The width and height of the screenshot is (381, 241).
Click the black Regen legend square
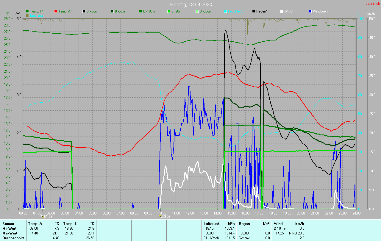[x=254, y=11]
